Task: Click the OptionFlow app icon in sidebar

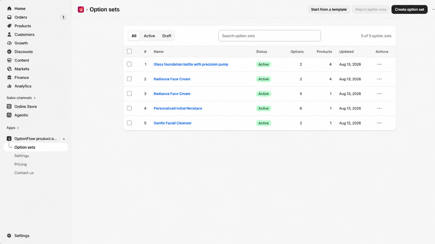Action: tap(9, 139)
